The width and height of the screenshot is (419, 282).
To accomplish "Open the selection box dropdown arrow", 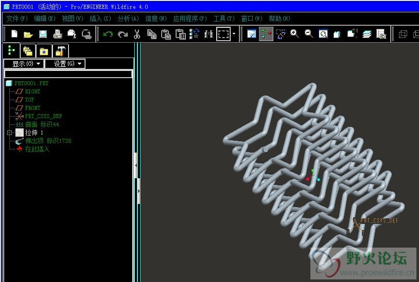I will coord(234,34).
